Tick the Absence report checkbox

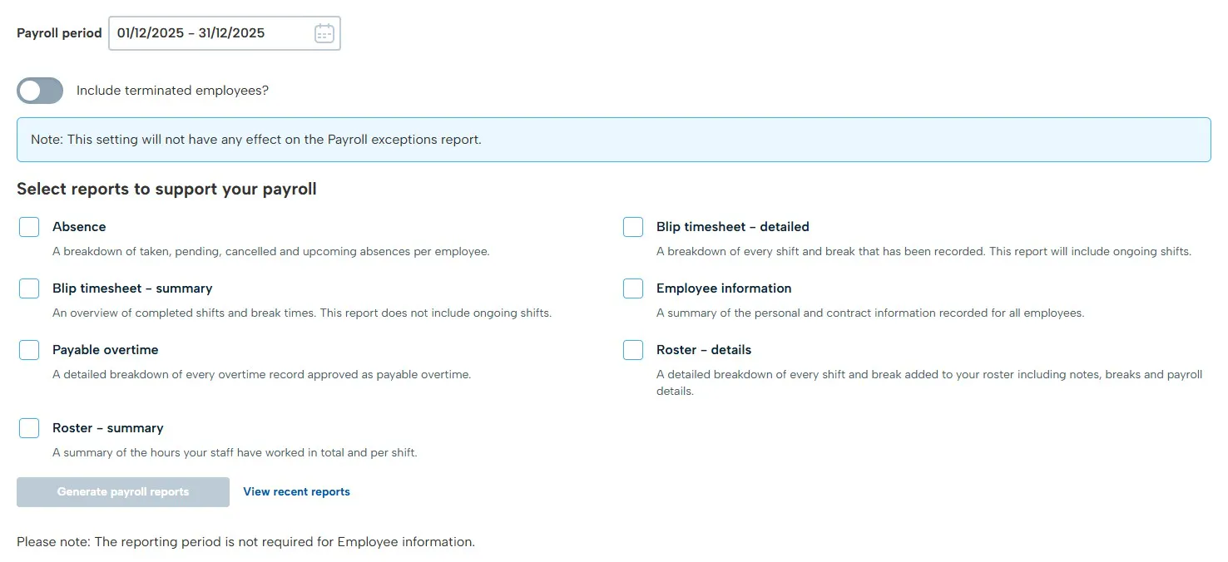pyautogui.click(x=29, y=227)
